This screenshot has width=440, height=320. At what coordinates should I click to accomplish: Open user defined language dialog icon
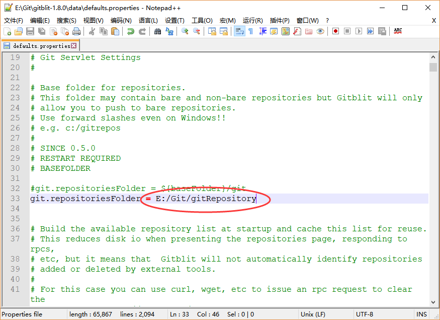(274, 31)
